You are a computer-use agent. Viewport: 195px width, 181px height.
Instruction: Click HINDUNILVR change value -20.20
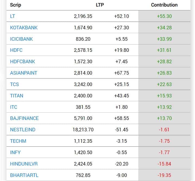pos(122,164)
